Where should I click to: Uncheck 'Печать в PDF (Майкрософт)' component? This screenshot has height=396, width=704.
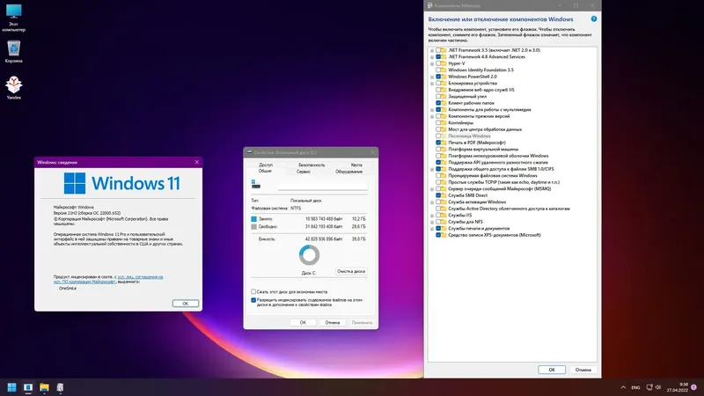coord(439,142)
